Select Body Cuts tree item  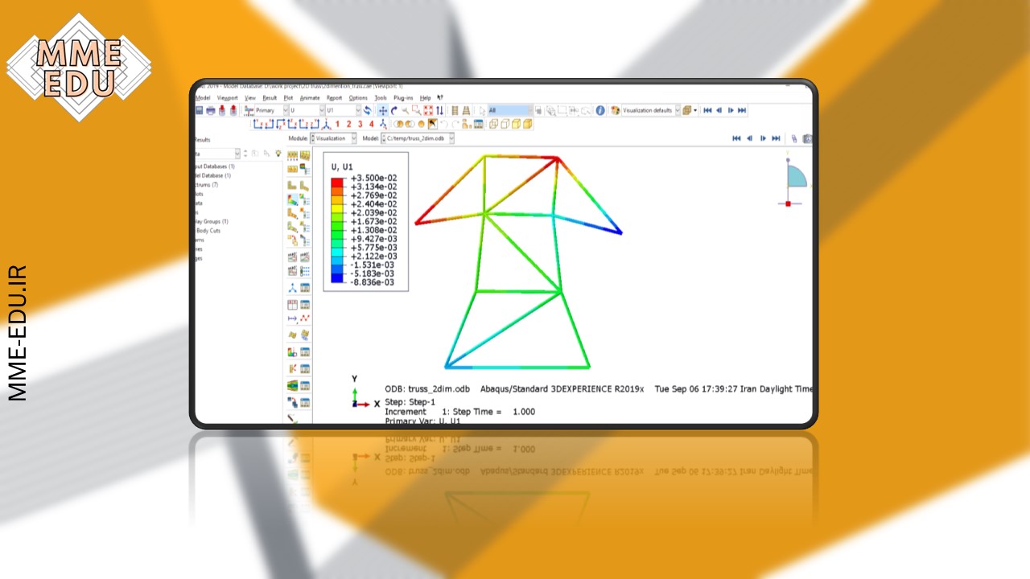(208, 231)
